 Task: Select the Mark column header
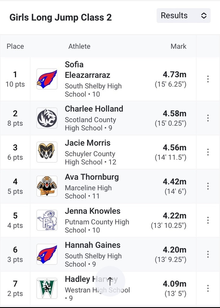point(179,46)
